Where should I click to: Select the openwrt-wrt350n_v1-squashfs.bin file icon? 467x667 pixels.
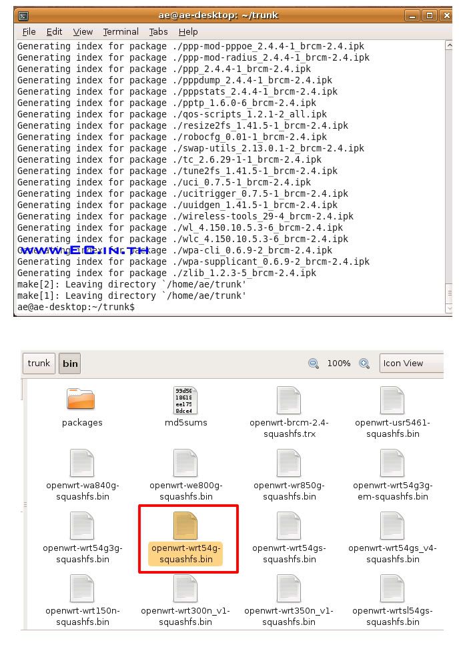(289, 588)
